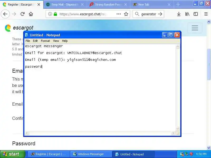Open the Firefox downloads arrow

179,14
